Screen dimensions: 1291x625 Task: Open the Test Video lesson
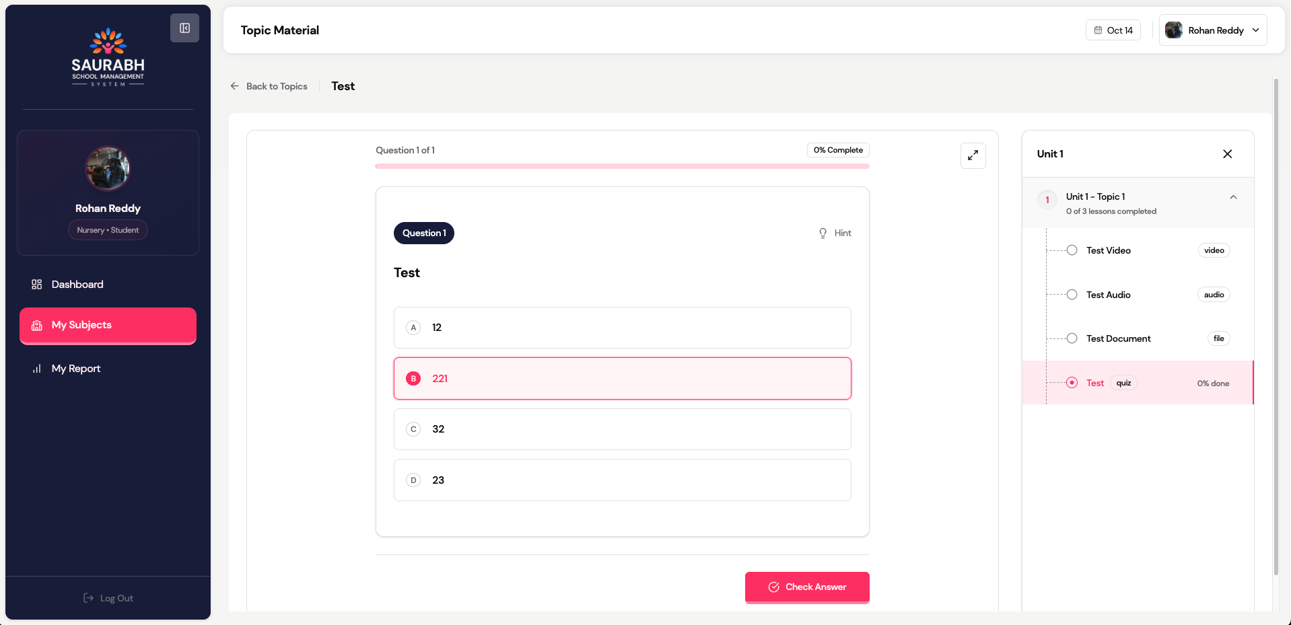tap(1108, 250)
